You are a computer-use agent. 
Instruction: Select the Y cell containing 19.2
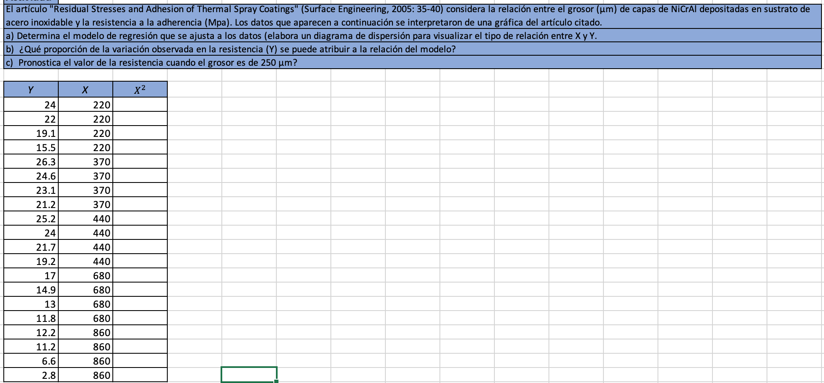pos(31,261)
